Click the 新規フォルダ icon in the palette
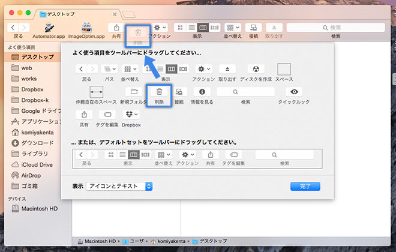The width and height of the screenshot is (396, 252). tap(134, 92)
